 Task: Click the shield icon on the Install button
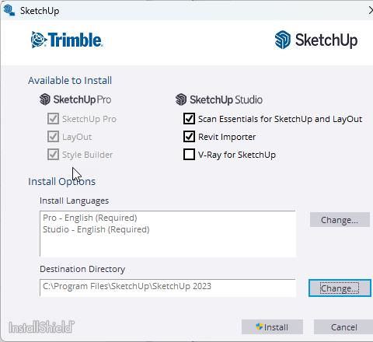pyautogui.click(x=259, y=326)
